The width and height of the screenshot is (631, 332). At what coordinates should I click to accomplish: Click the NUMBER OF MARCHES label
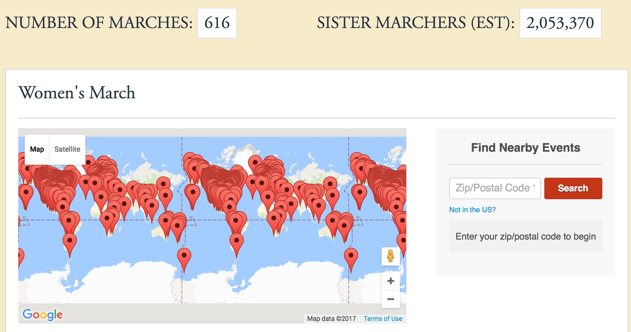[99, 23]
